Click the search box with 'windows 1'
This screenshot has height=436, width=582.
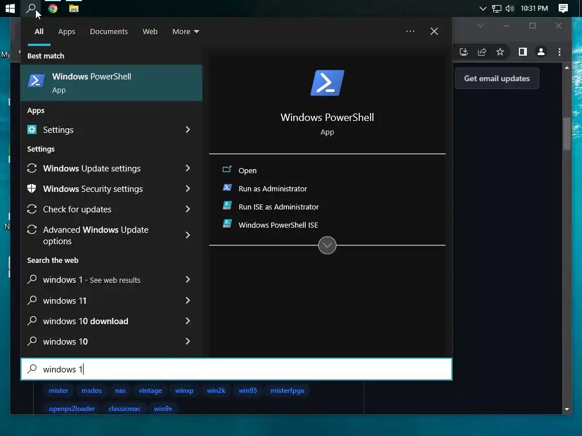[236, 369]
